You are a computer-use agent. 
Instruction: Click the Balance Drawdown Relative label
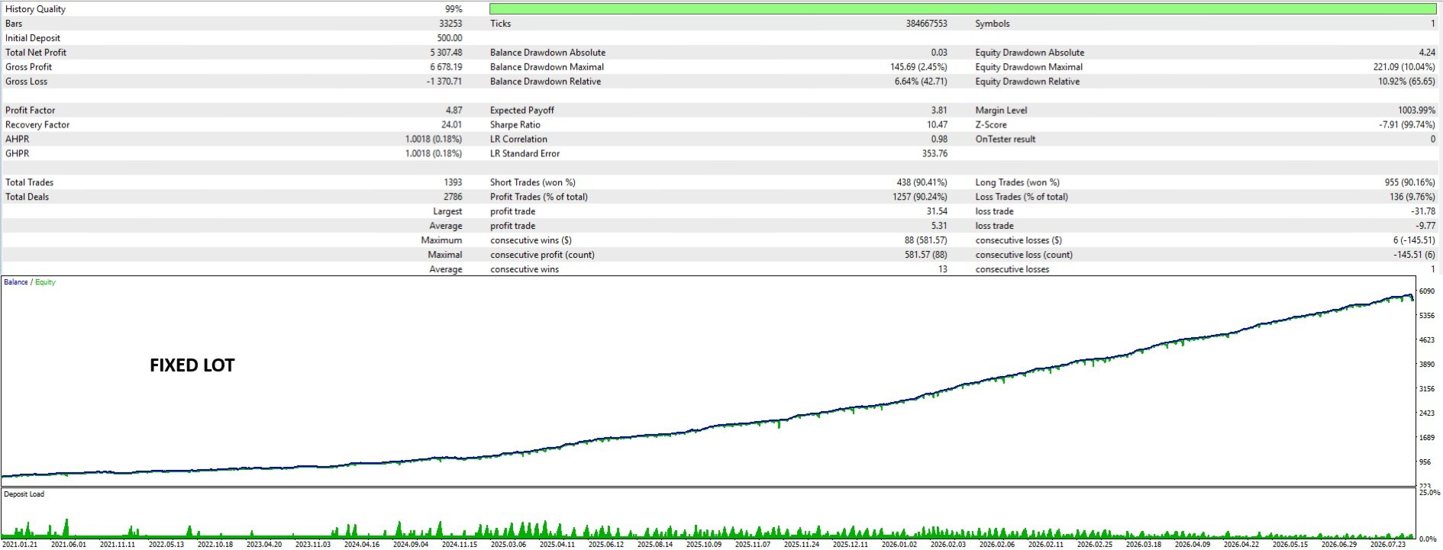tap(545, 82)
